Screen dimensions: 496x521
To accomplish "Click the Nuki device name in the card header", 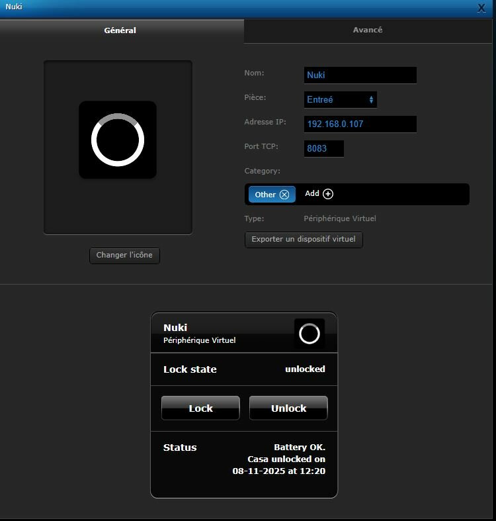I will (175, 328).
